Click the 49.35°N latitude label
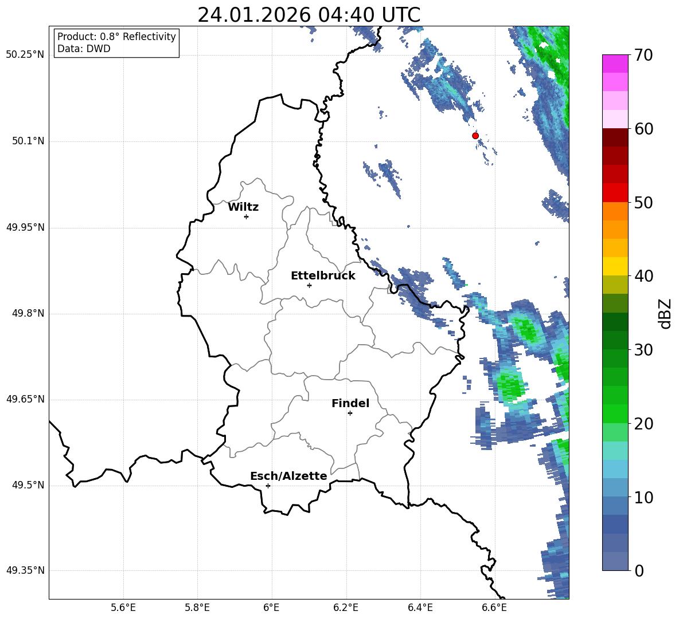The width and height of the screenshot is (679, 619). (x=25, y=570)
